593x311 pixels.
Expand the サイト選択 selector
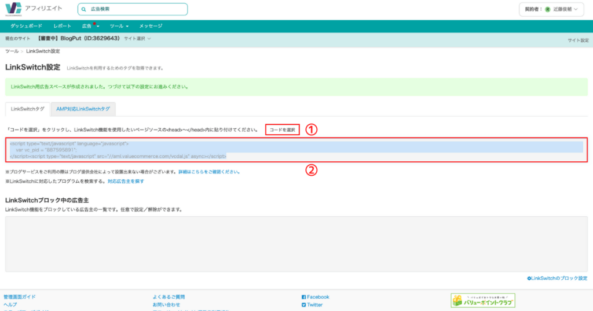pyautogui.click(x=137, y=39)
